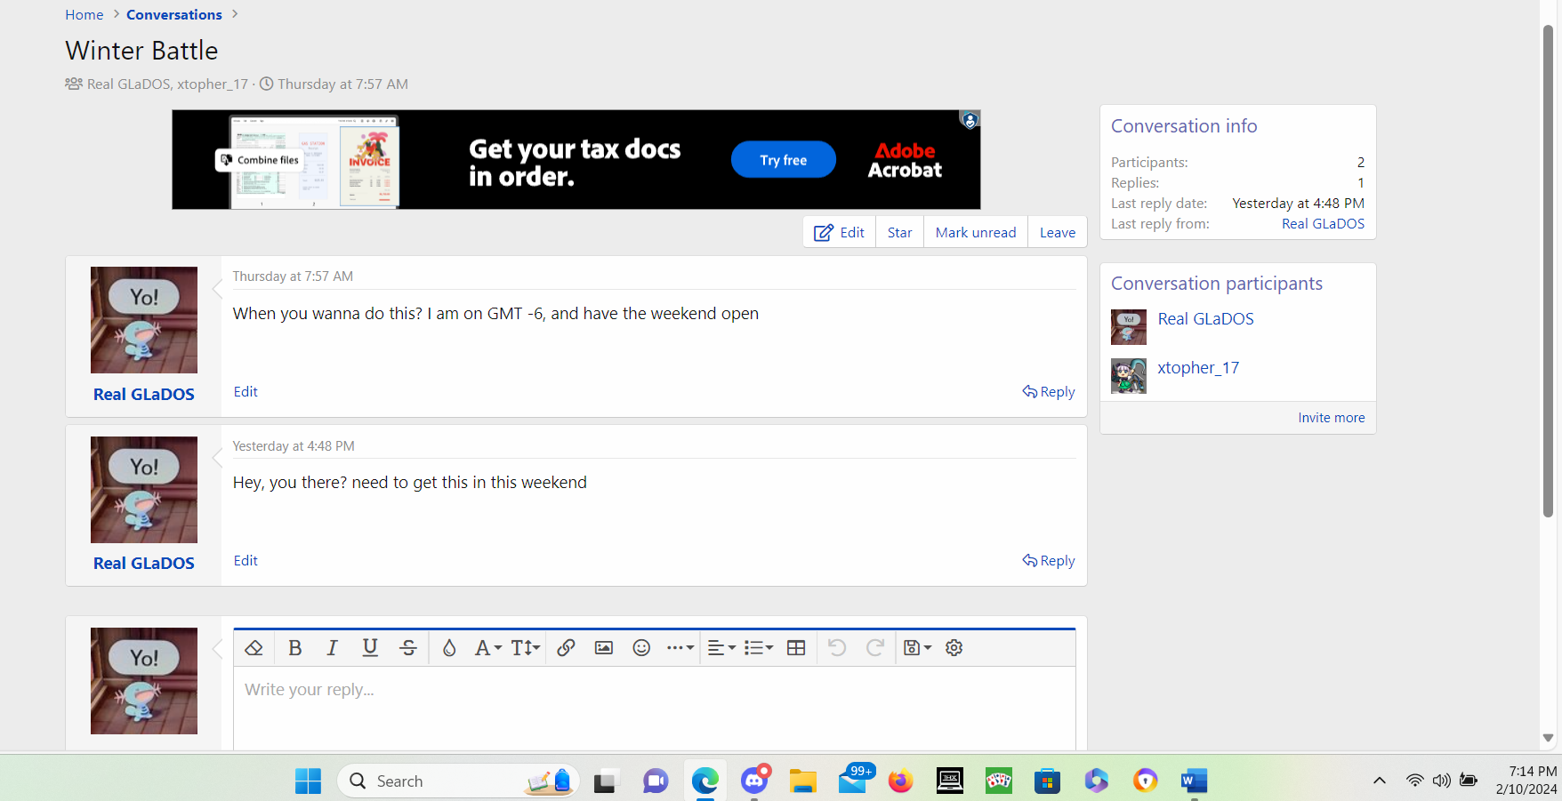Image resolution: width=1562 pixels, height=801 pixels.
Task: Click the undo icon in editor
Action: (837, 648)
